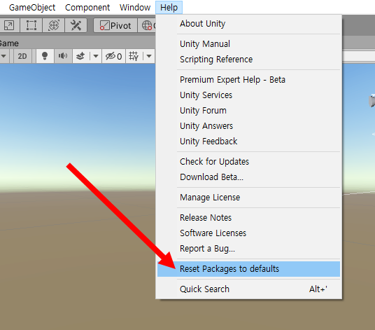Toggle hidden objects visibility counter
Screen dimensions: 375x330
(114, 56)
